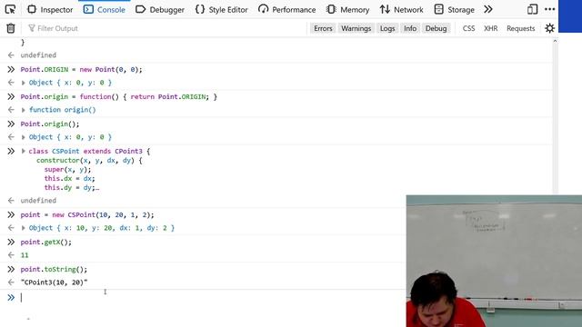Toggle responsive design mode icon

[x=532, y=10]
